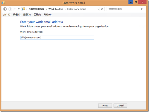Go back with the back arrow
149x112 pixels.
[x=5, y=9]
